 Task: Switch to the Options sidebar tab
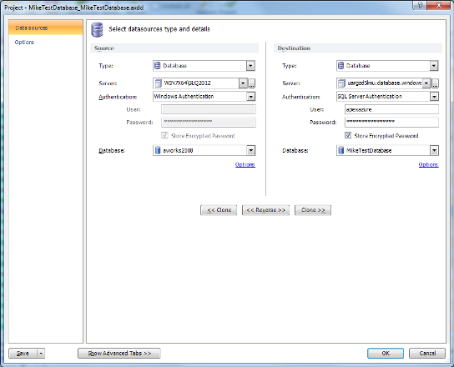click(x=24, y=43)
